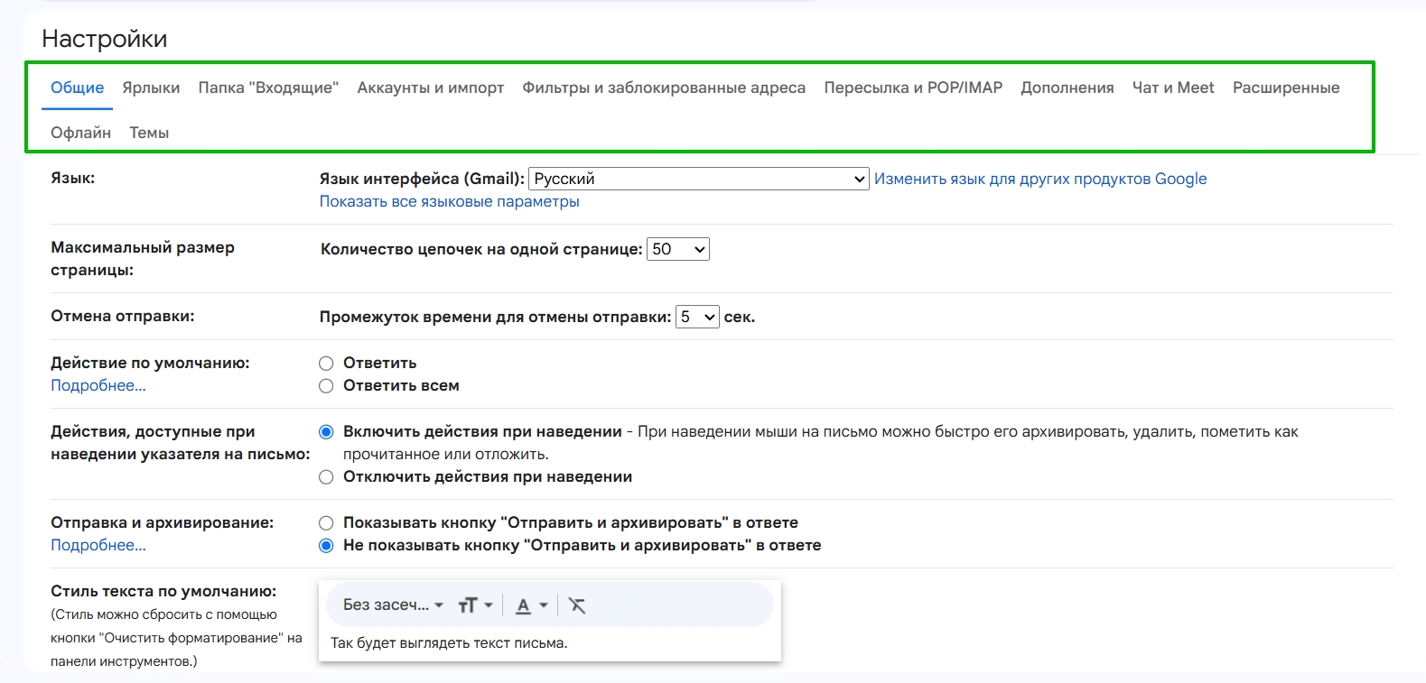Click the remove formatting icon
The width and height of the screenshot is (1426, 683).
coord(577,605)
